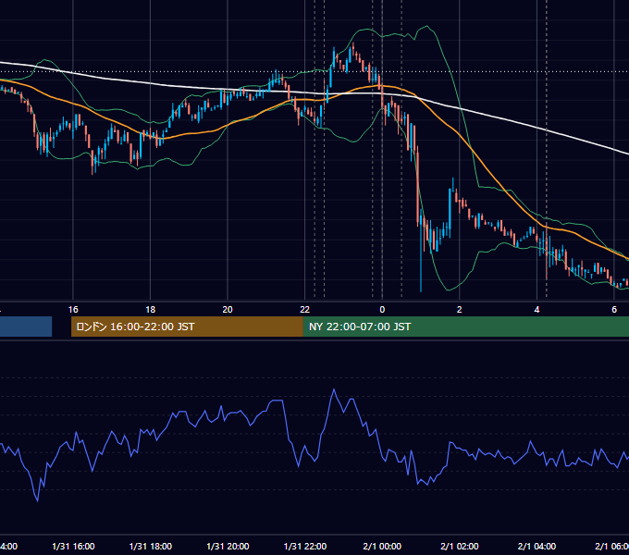Click the '2/1 02:00' oscillator time label

click(460, 546)
